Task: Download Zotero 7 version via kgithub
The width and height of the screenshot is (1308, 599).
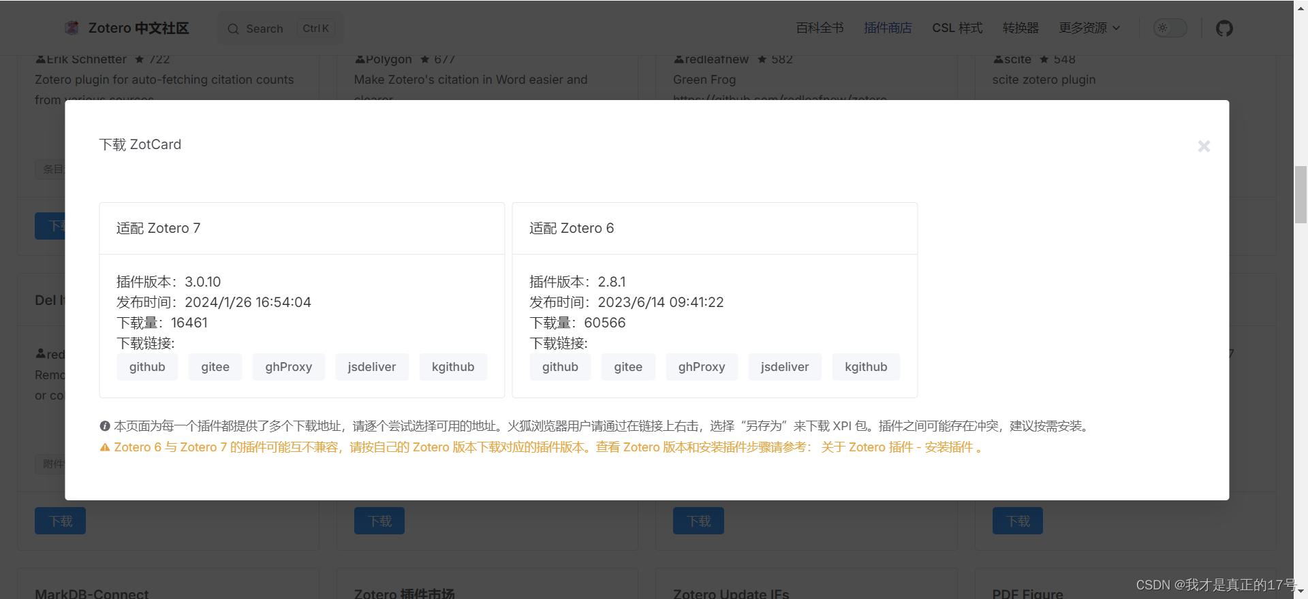Action: (453, 367)
